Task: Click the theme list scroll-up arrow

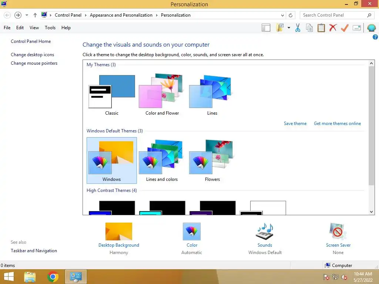Action: (371, 63)
